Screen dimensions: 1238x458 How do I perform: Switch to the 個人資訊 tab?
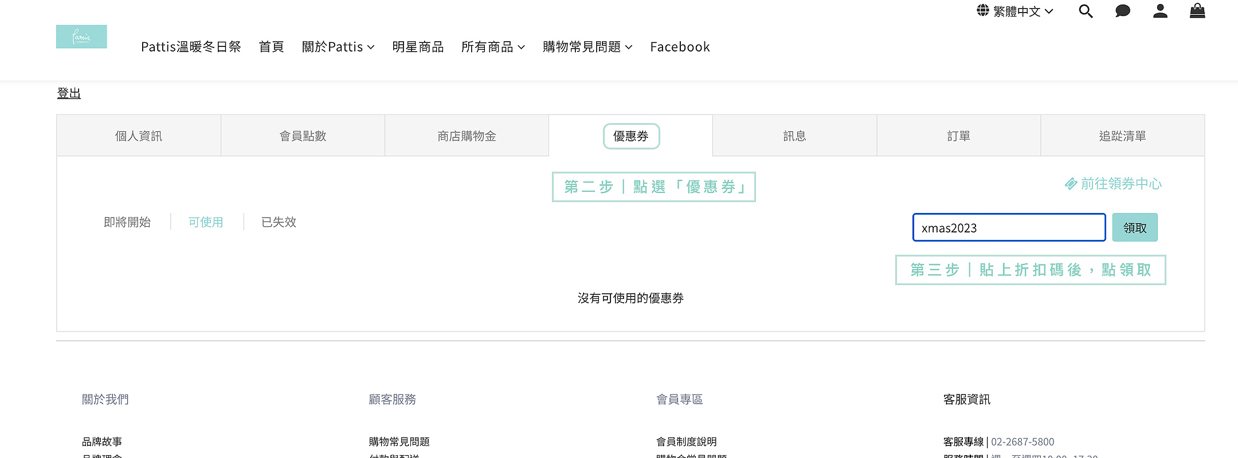[x=139, y=136]
